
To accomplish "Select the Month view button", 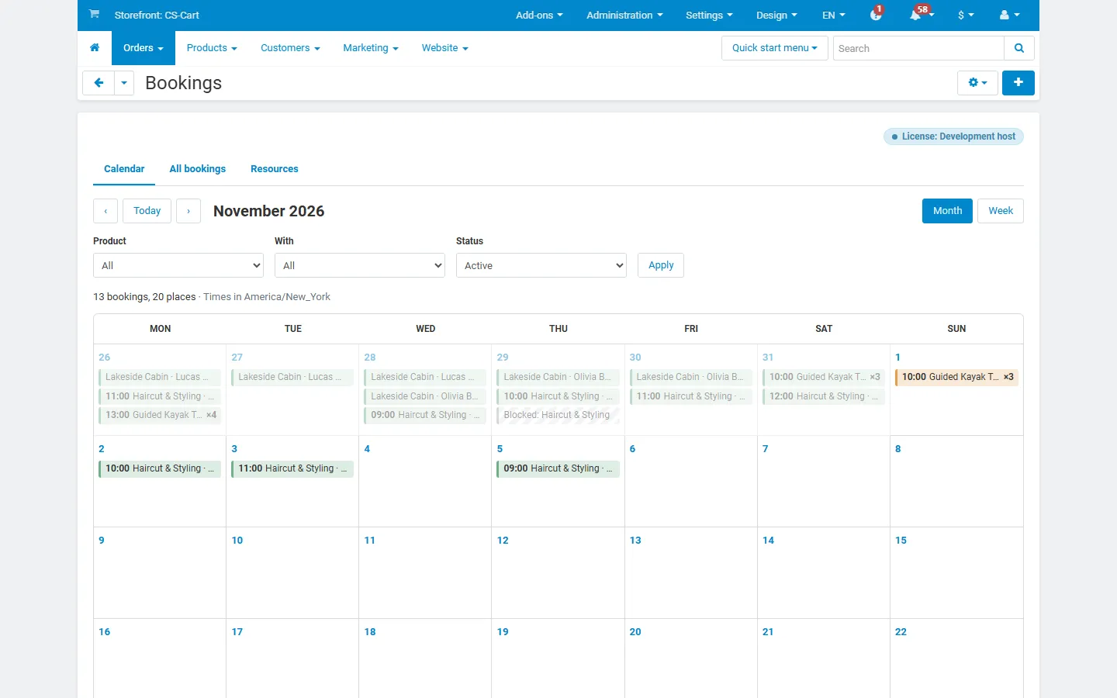I will click(x=947, y=211).
